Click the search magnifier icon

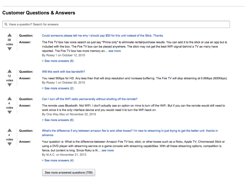pyautogui.click(x=6, y=25)
